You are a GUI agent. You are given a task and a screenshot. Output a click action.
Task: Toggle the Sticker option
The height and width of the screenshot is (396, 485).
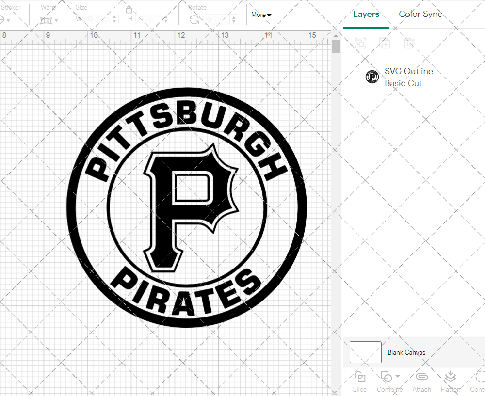4,19
